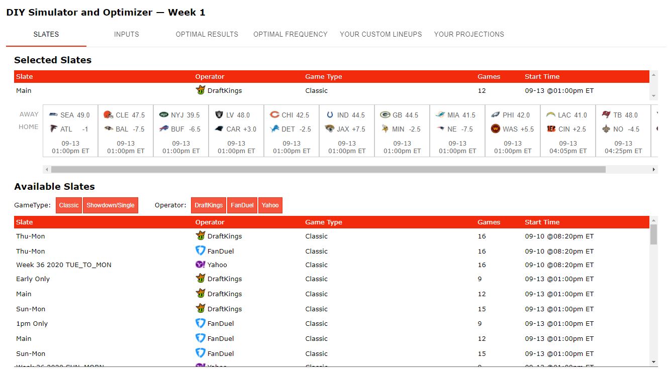Sort Available Slates by Start Time header
This screenshot has width=669, height=369.
pos(542,222)
